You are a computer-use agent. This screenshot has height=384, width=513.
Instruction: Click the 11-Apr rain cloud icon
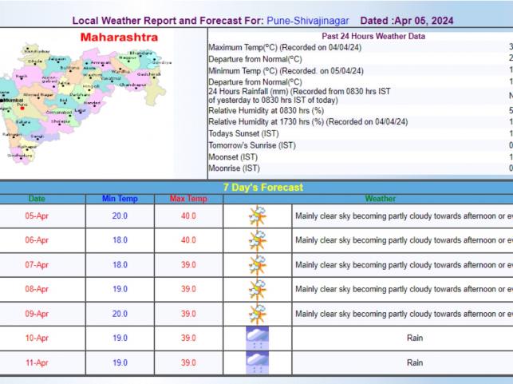click(257, 362)
